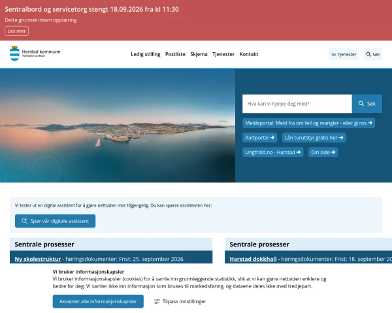Go to Harstad kommune home via logo
Screen dimensions: 392x313
35,53
